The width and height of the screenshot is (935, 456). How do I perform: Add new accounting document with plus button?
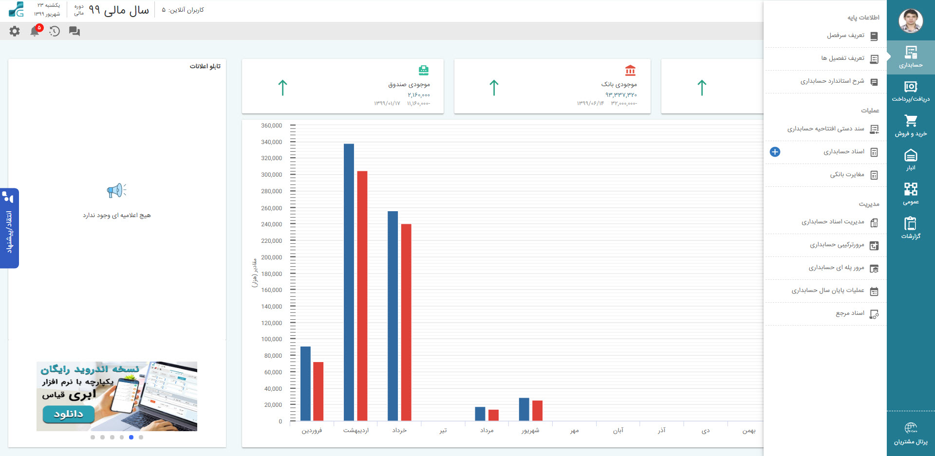point(775,152)
